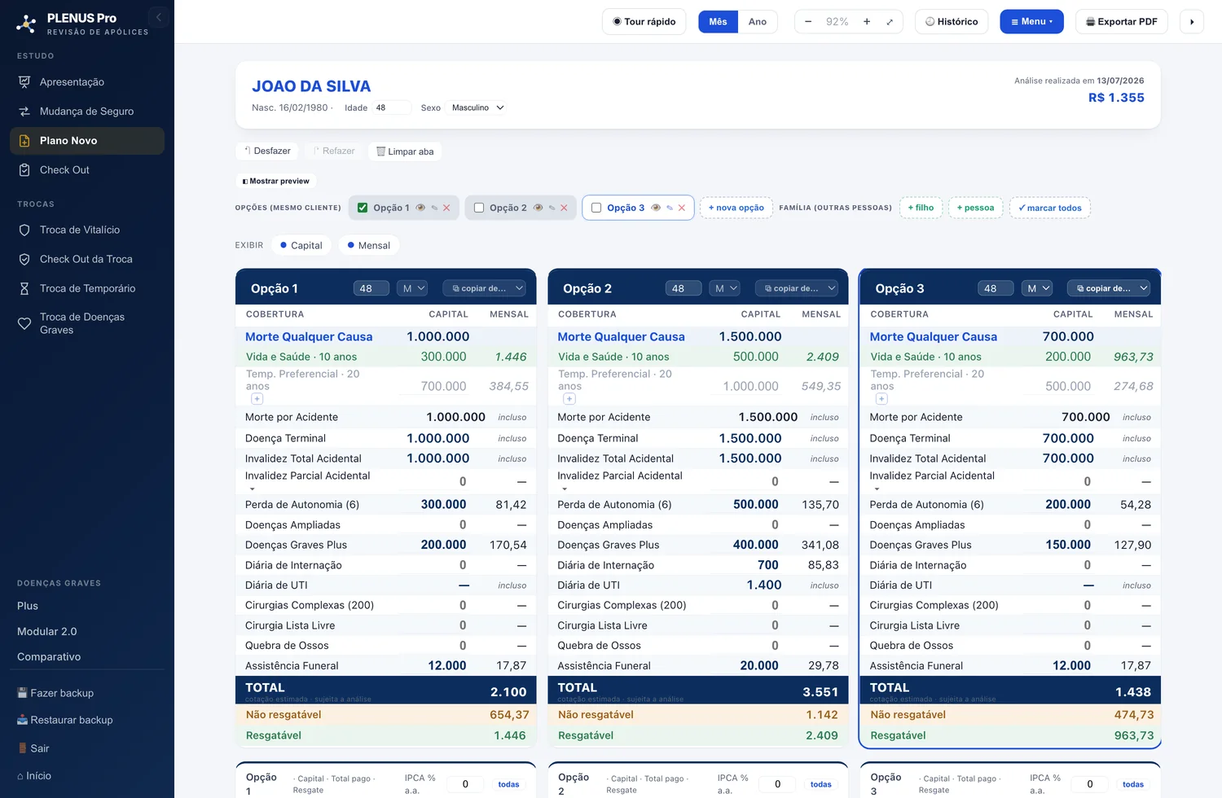
Task: Zoom out with the minus button
Action: (x=808, y=22)
